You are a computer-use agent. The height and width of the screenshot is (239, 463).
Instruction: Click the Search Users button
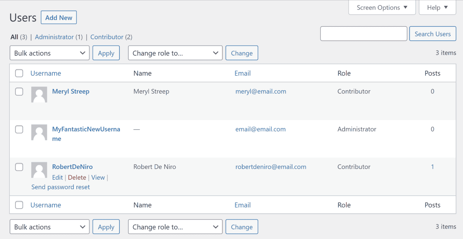tap(433, 34)
